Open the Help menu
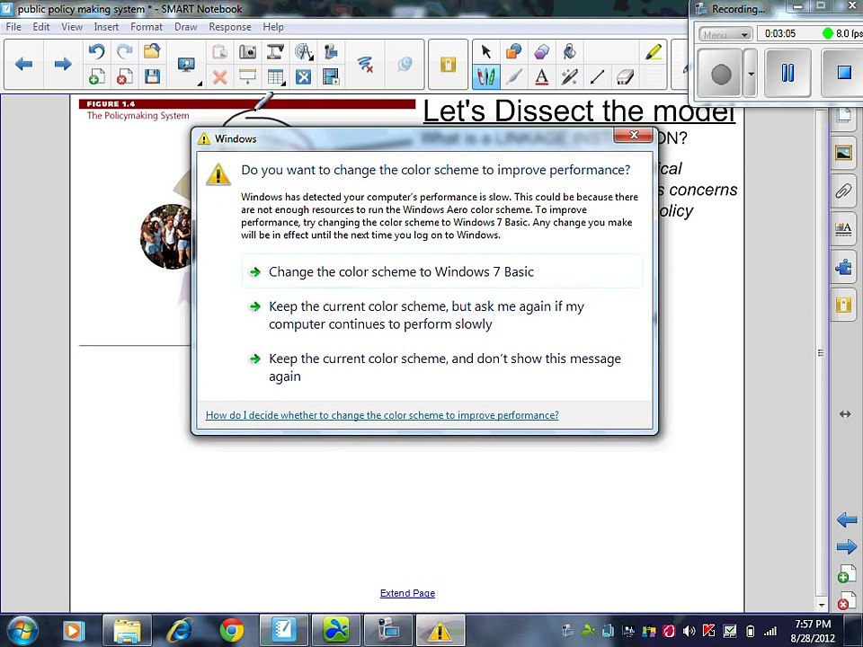863x647 pixels. coord(273,26)
